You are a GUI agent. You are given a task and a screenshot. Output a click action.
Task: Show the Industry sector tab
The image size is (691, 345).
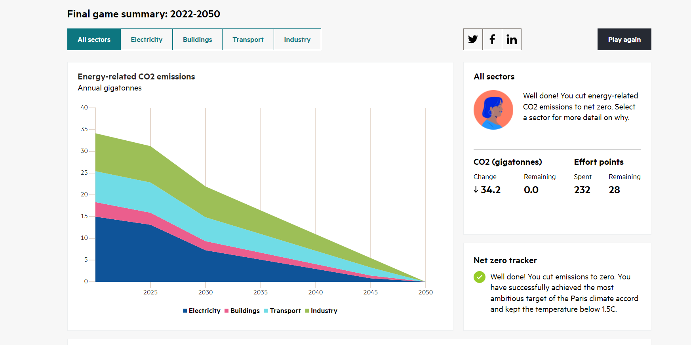point(297,39)
